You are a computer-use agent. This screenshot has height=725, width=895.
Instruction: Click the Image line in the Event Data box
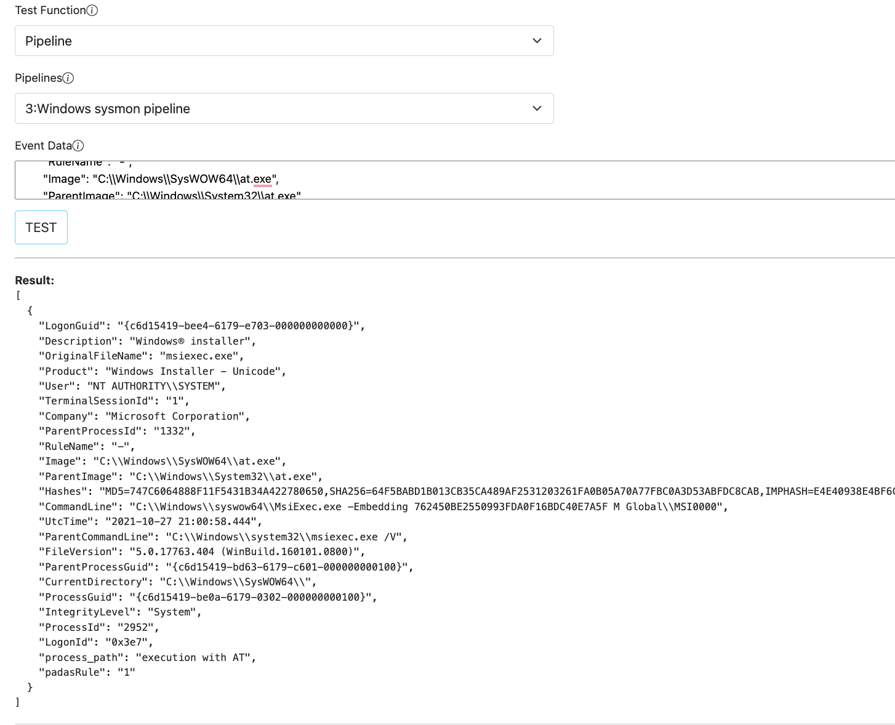pos(161,179)
